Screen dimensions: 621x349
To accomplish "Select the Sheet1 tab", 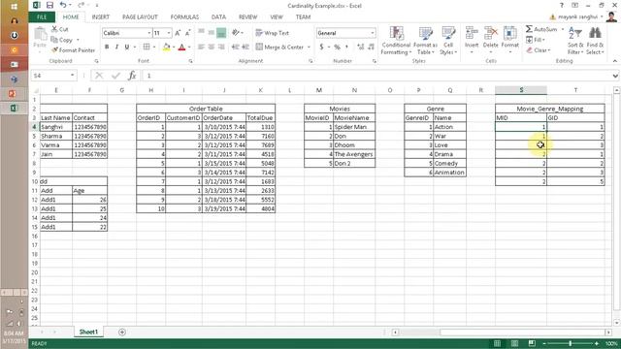I will (x=88, y=332).
